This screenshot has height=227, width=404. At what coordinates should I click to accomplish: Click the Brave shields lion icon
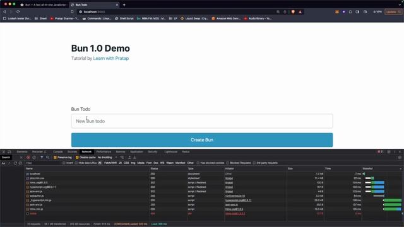click(x=293, y=12)
